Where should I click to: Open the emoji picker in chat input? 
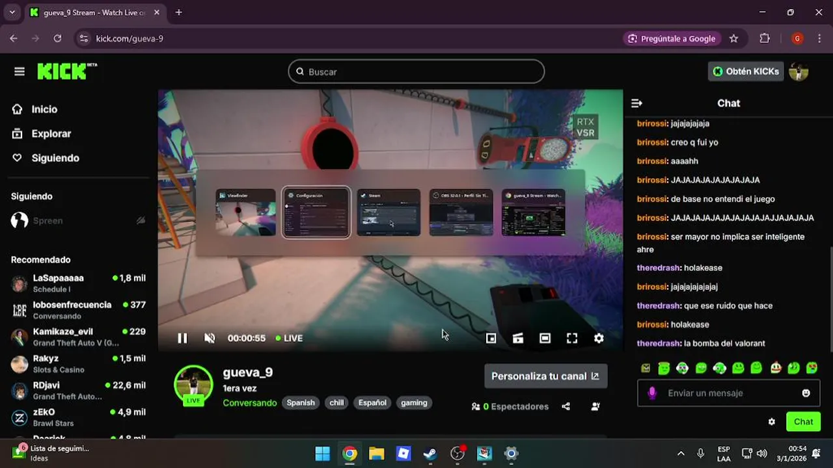click(806, 393)
